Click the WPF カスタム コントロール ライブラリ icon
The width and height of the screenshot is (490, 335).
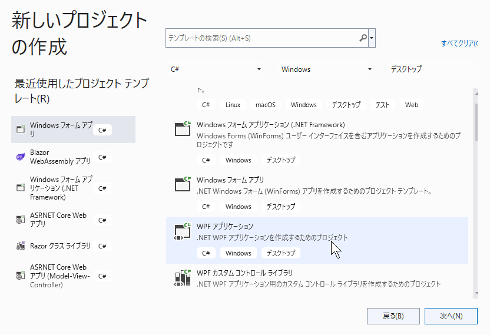[183, 278]
